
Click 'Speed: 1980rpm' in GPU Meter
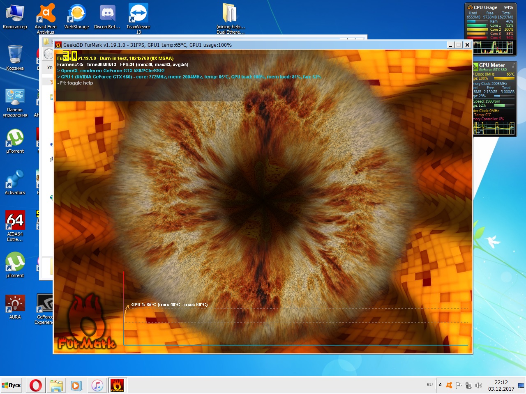coord(487,101)
